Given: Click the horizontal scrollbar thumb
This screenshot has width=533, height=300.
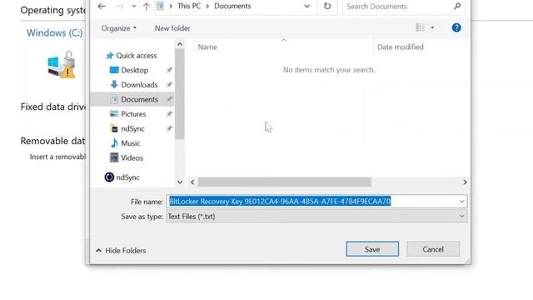Looking at the screenshot, I should click(285, 182).
